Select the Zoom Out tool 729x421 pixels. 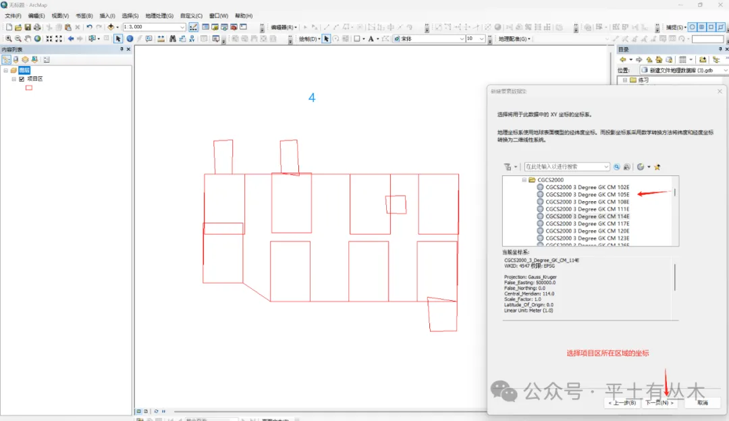pos(18,39)
